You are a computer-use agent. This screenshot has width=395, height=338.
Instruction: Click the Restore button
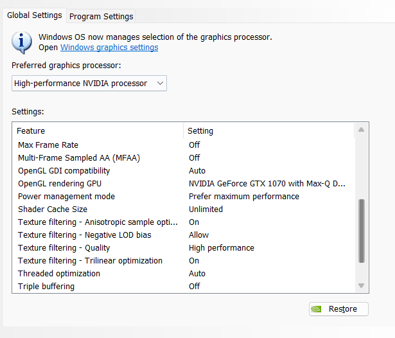(338, 308)
